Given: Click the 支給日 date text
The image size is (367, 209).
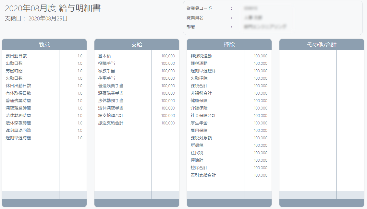Looking at the screenshot, I should 36,18.
